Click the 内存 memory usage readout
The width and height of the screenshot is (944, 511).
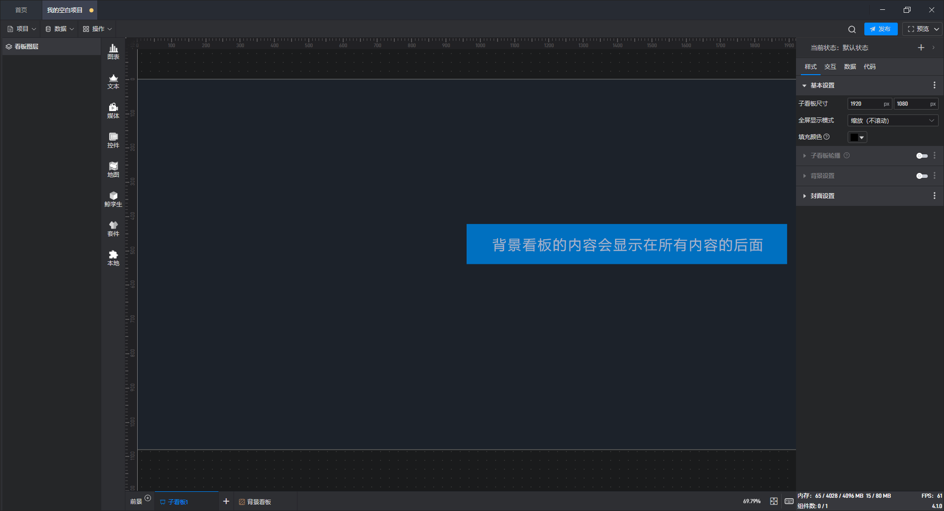coord(844,496)
